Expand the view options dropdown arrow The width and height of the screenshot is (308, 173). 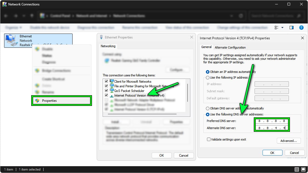[282, 28]
